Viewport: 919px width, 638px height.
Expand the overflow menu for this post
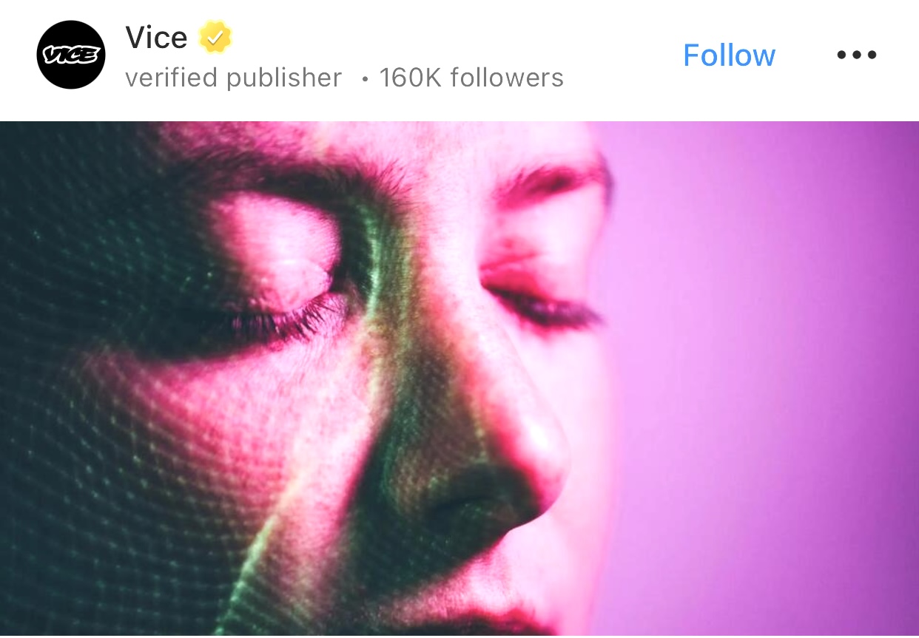(857, 55)
